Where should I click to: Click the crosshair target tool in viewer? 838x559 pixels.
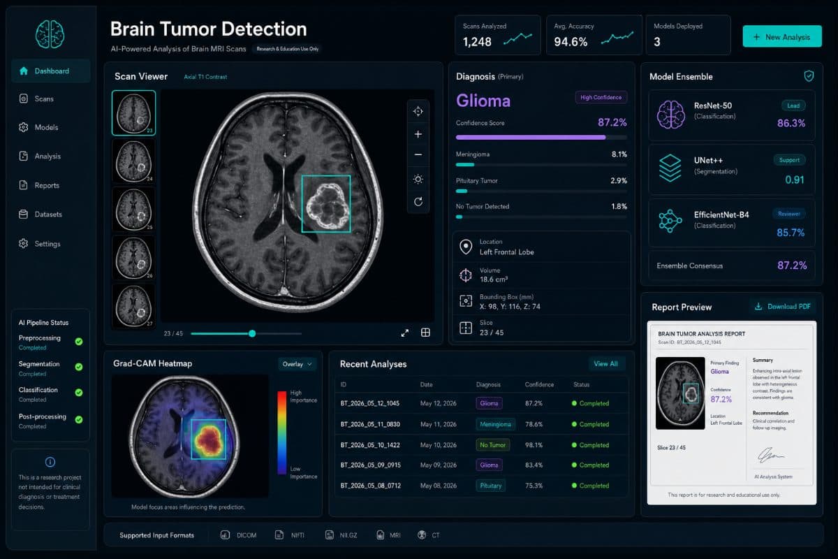418,111
